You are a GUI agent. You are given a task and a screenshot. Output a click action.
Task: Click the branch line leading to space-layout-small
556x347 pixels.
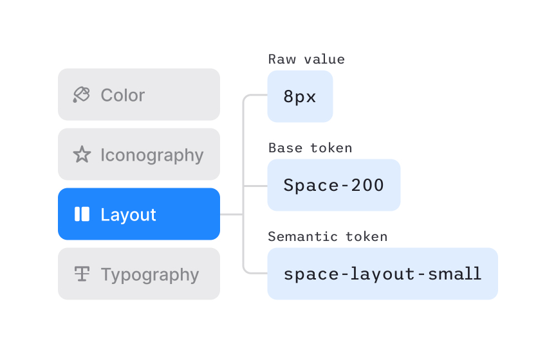(256, 273)
